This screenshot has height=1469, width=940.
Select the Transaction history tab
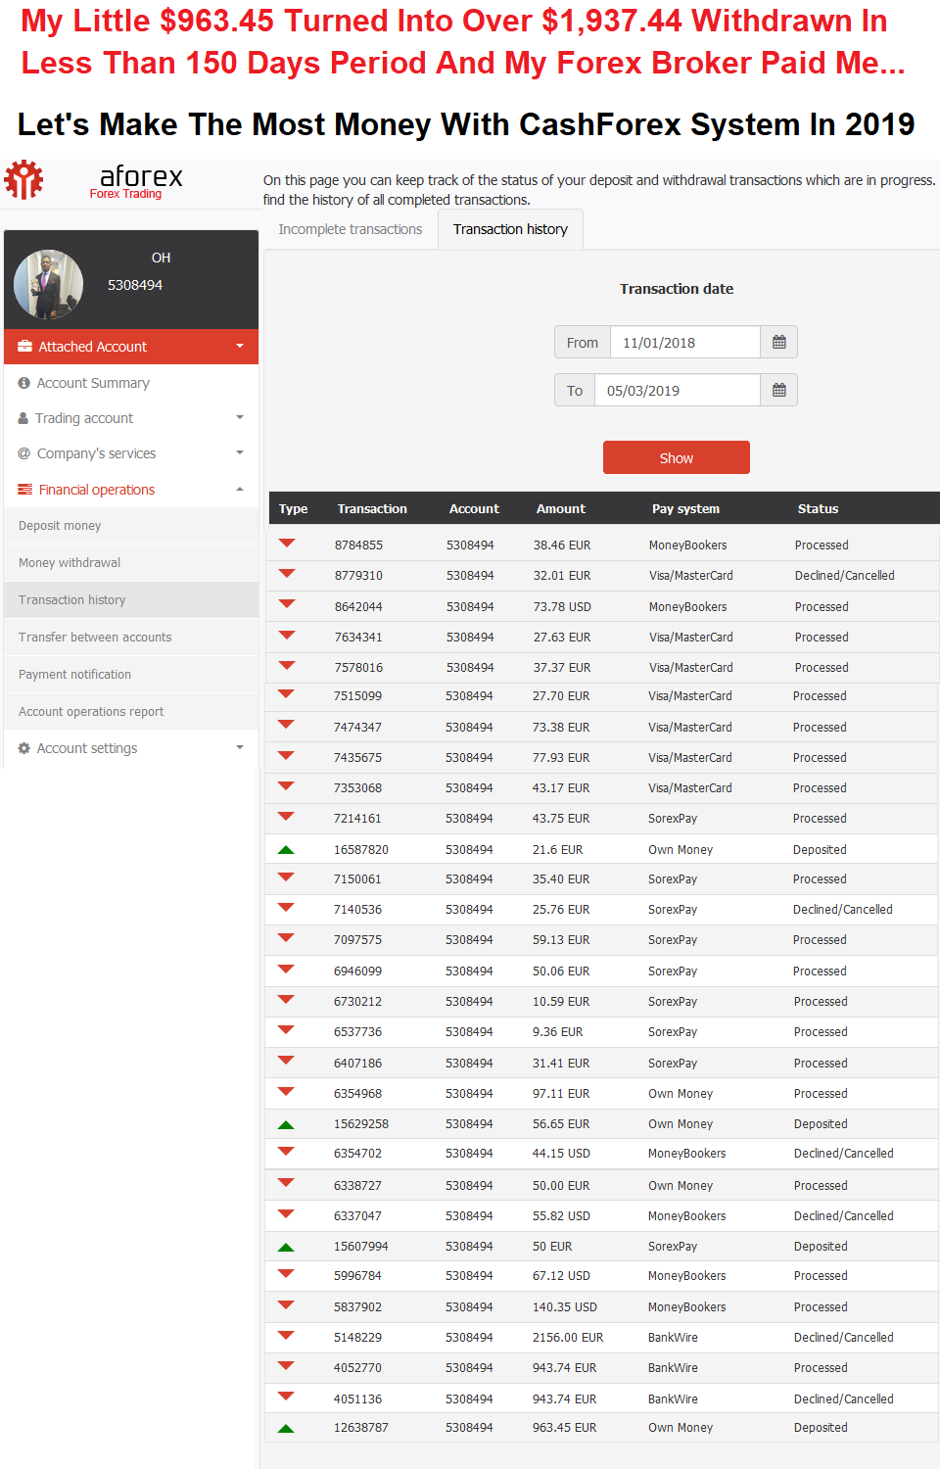[510, 229]
